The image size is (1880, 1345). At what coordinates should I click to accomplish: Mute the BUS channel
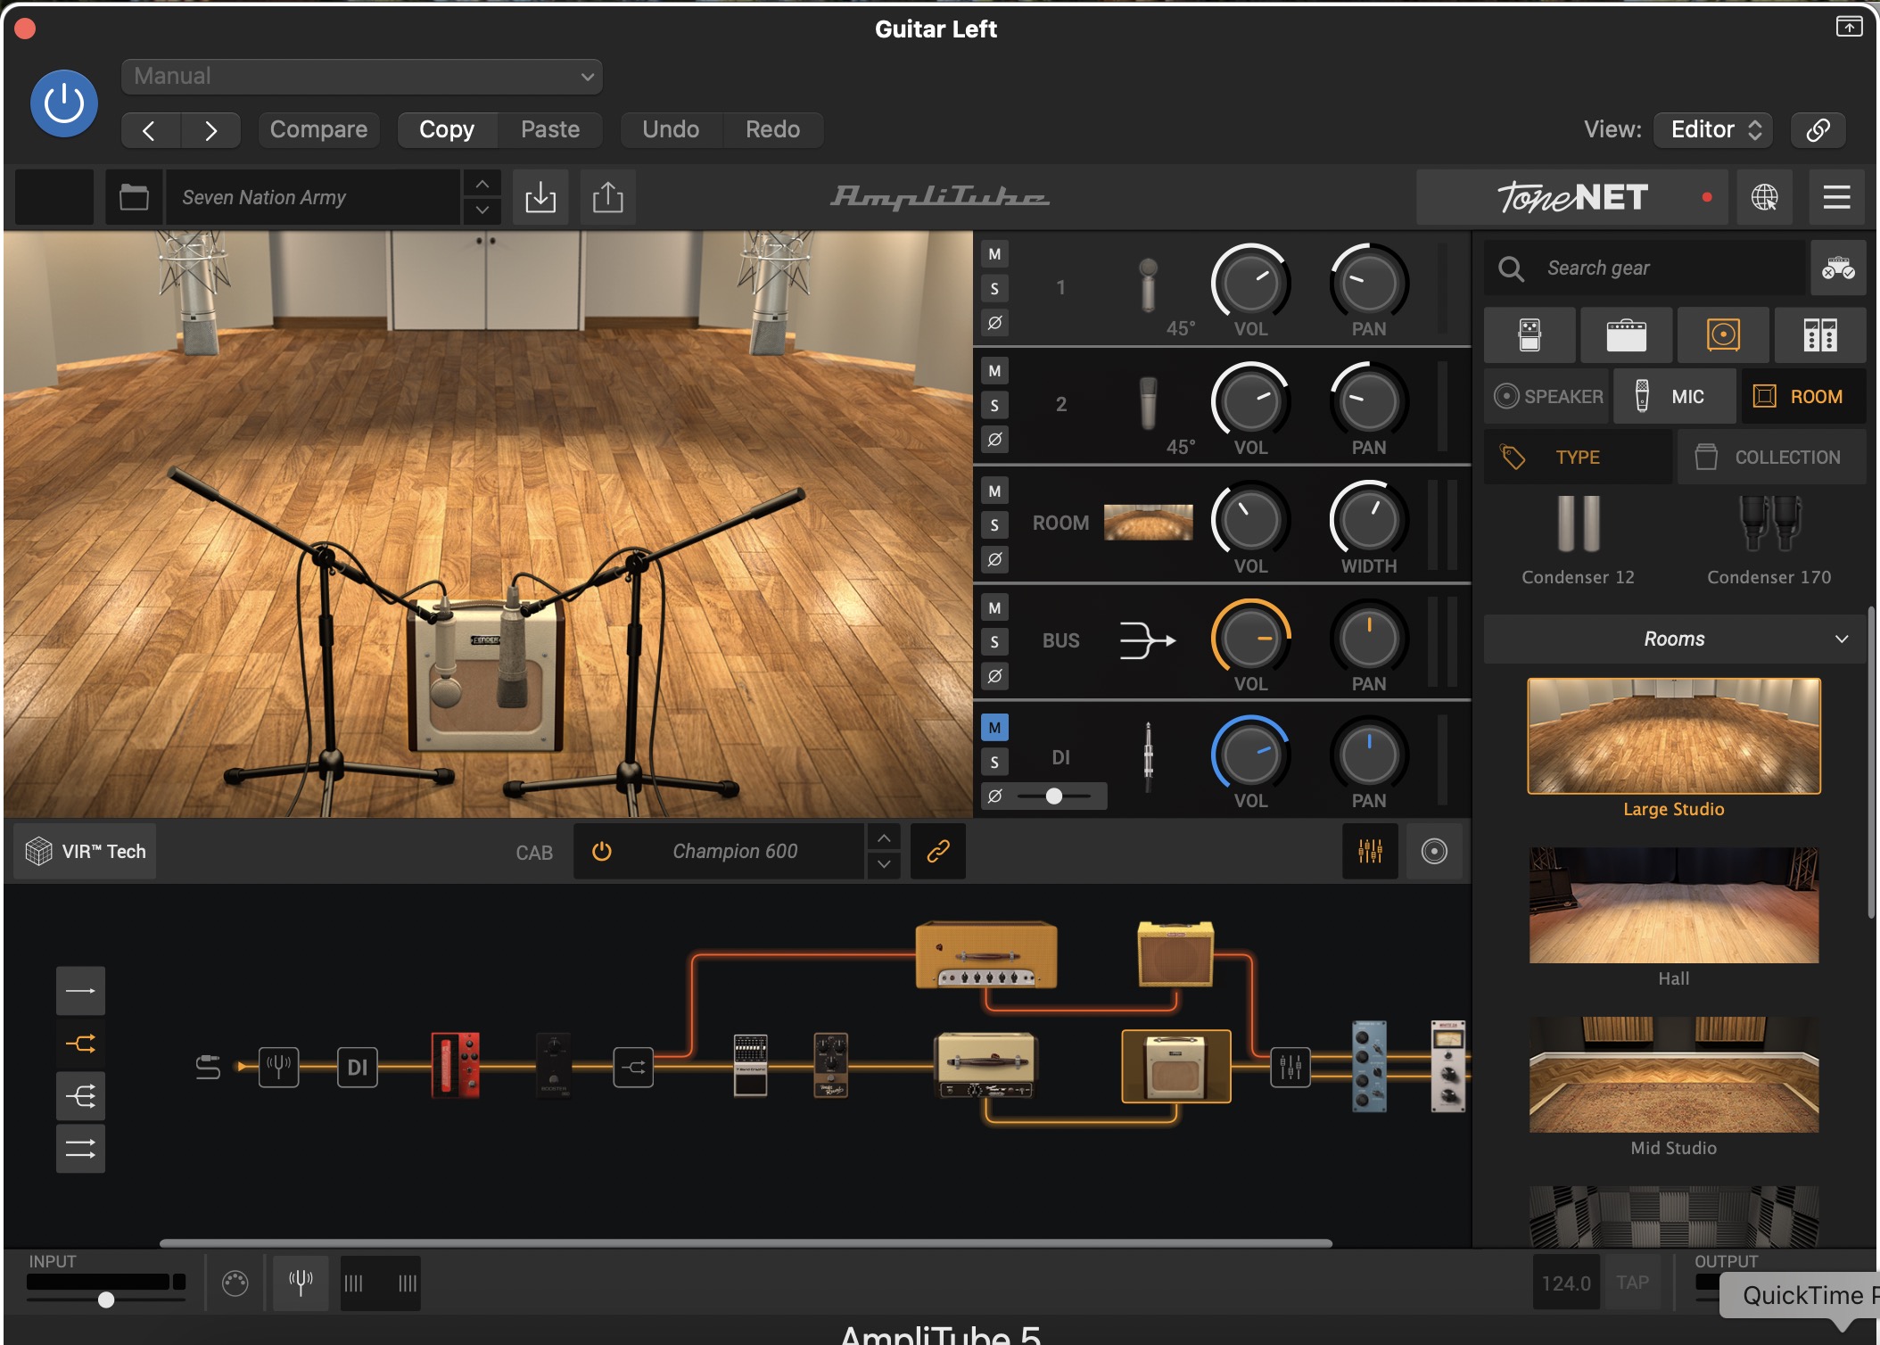tap(994, 608)
